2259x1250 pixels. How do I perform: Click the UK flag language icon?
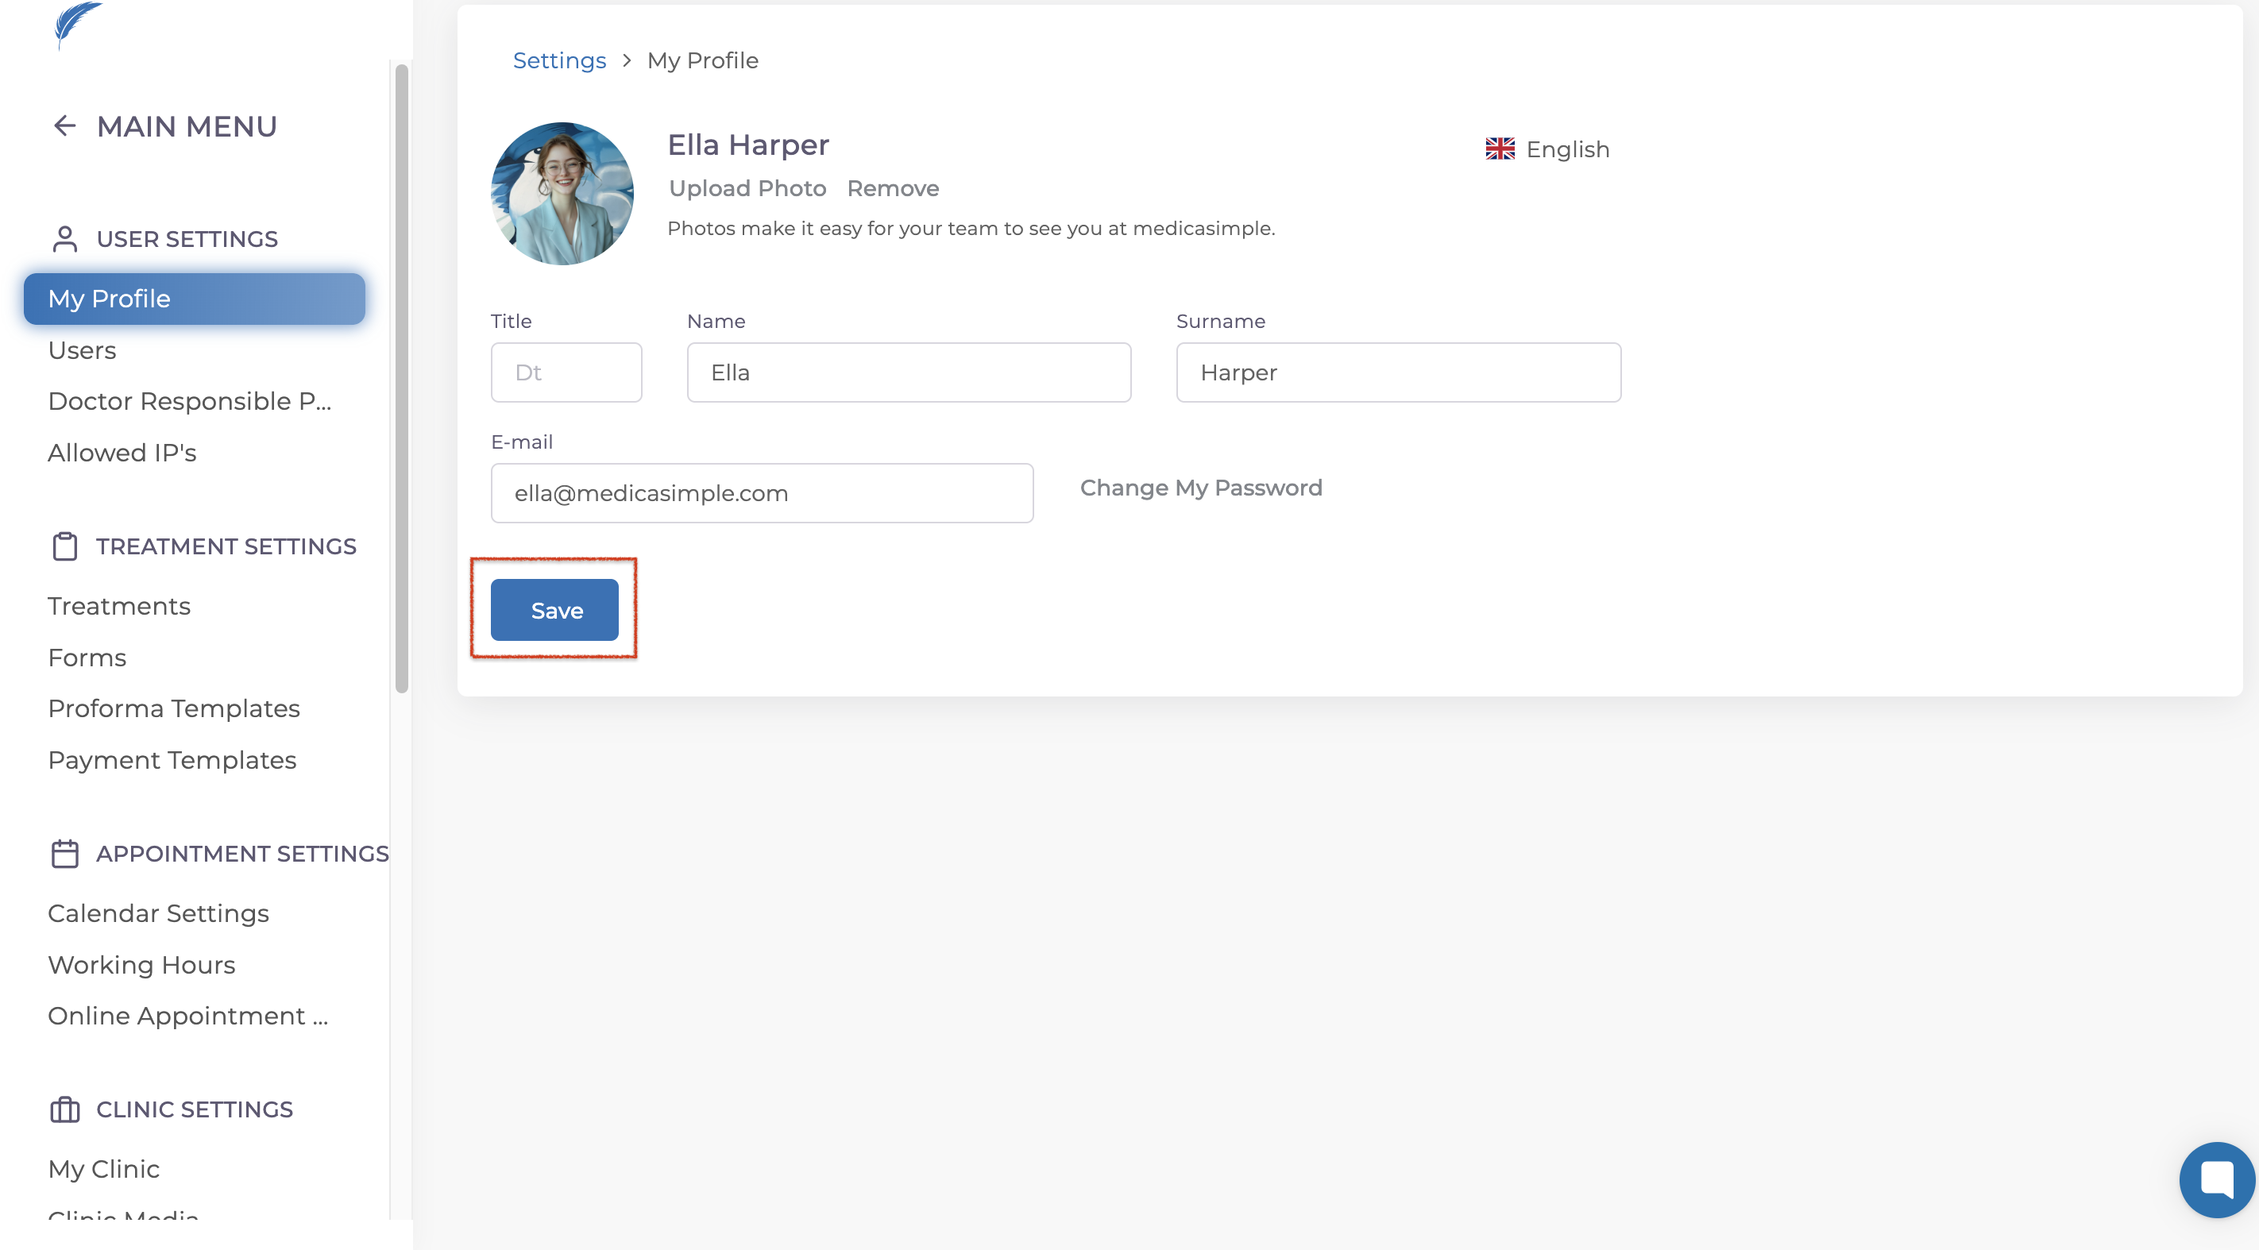coord(1500,149)
